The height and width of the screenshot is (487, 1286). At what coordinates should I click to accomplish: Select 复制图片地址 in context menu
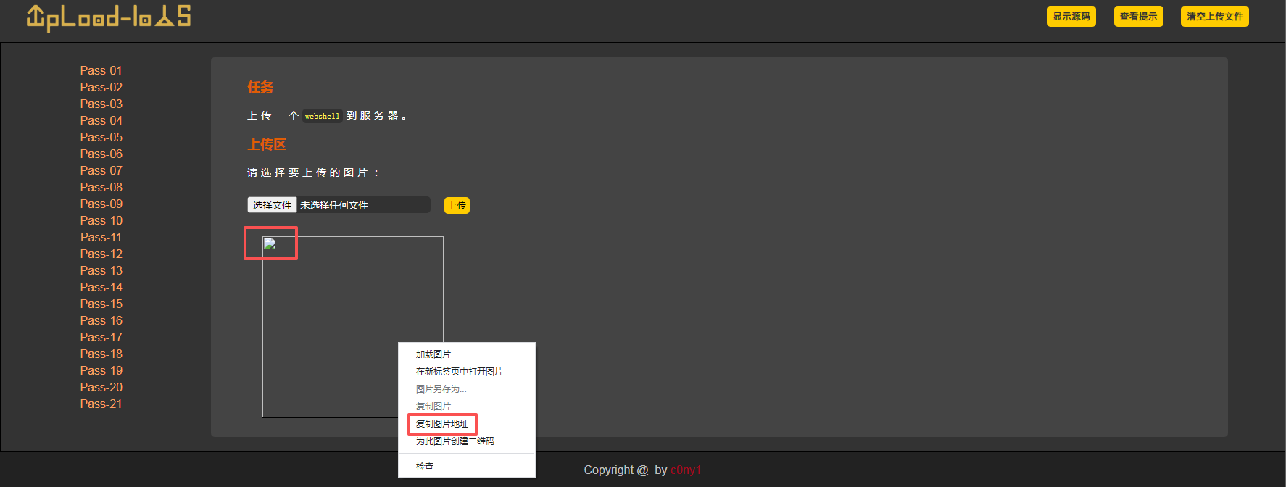(442, 424)
